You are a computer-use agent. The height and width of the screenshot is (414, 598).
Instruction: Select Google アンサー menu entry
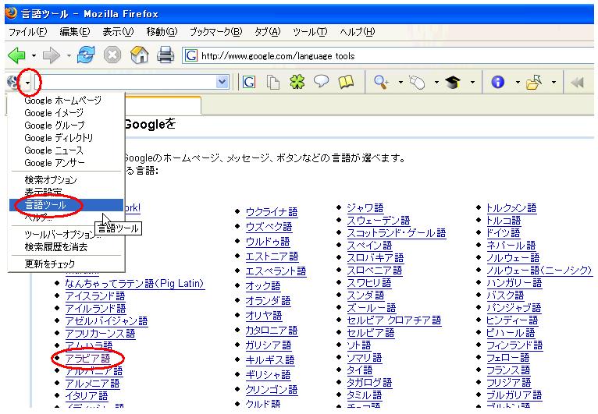(x=66, y=163)
